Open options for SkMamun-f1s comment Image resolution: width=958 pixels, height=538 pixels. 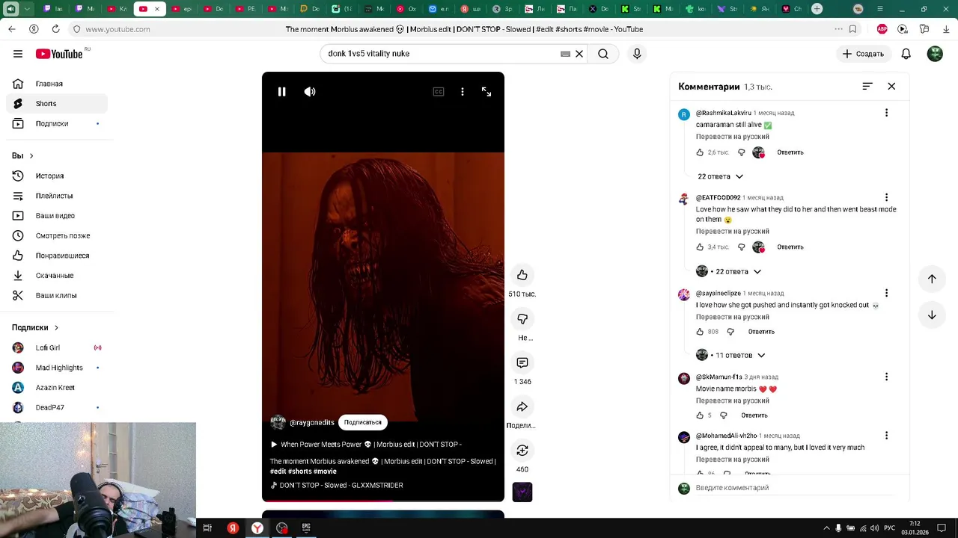(886, 377)
